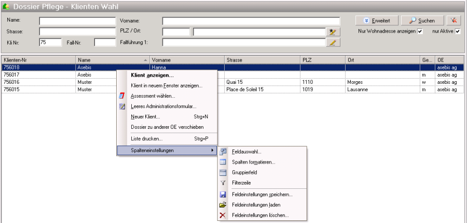Click the PLZ postal code input field
The width and height of the screenshot is (467, 223).
pyautogui.click(x=176, y=32)
